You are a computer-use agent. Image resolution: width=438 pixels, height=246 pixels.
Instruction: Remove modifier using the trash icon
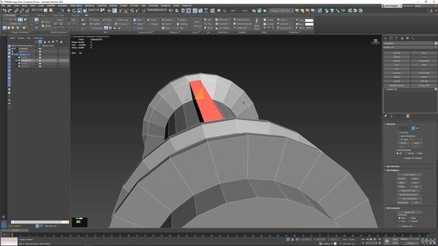pos(408,116)
